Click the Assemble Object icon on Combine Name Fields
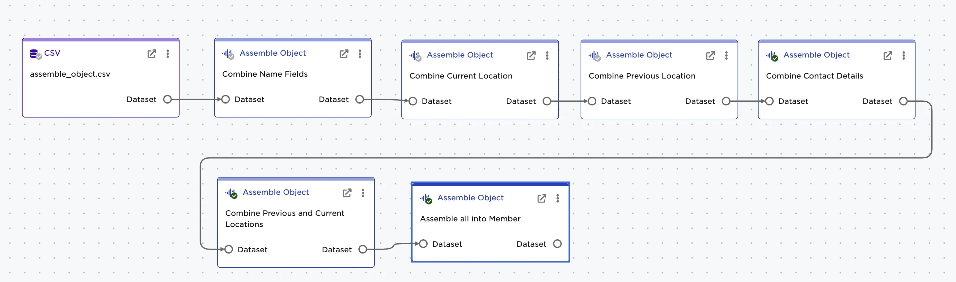The height and width of the screenshot is (282, 956). pos(227,53)
